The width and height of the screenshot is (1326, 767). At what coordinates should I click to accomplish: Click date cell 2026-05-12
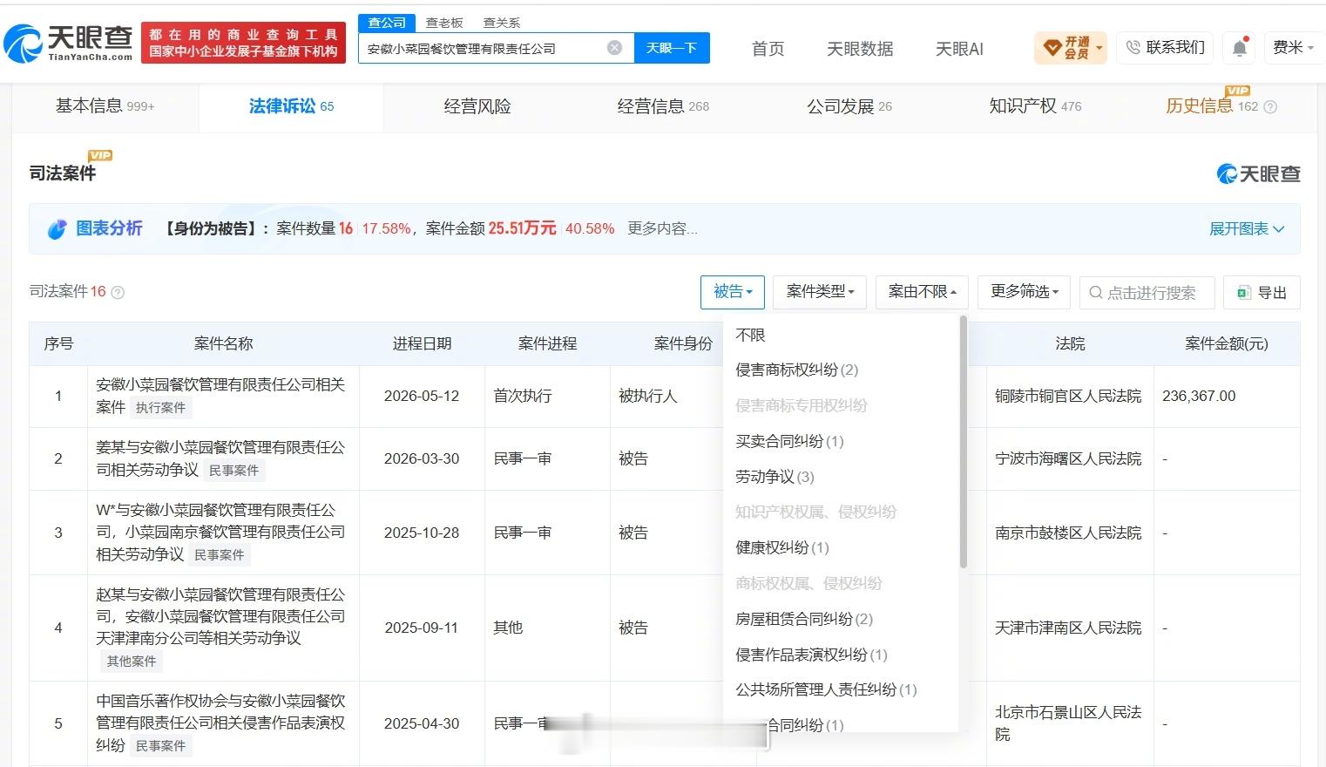tap(422, 396)
